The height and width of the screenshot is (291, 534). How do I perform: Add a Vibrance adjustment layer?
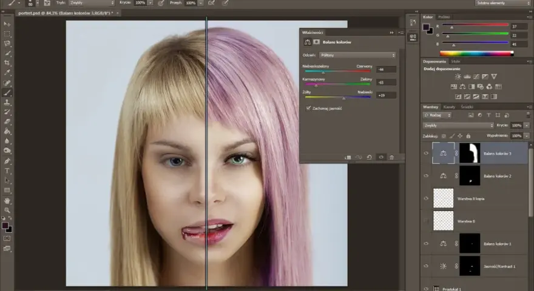(494, 76)
